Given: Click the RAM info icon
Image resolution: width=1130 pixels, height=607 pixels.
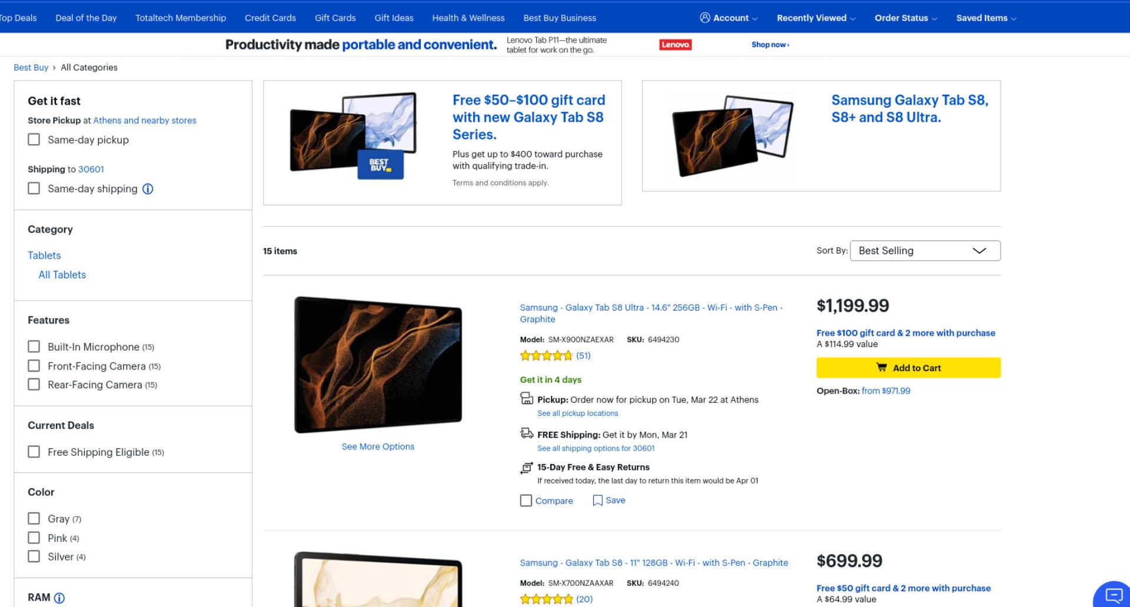Looking at the screenshot, I should point(59,598).
